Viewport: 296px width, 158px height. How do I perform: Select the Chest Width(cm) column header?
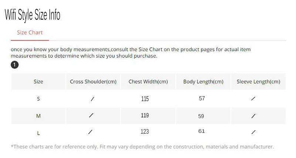pyautogui.click(x=148, y=82)
